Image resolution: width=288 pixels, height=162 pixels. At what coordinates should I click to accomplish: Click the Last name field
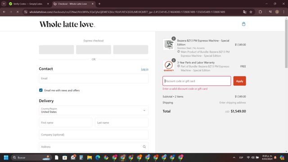point(121,122)
